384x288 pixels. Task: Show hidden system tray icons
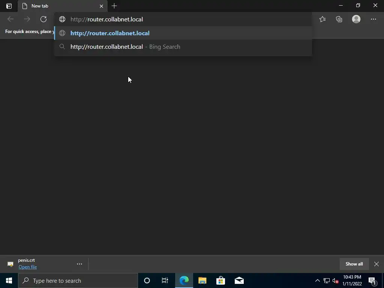point(317,280)
